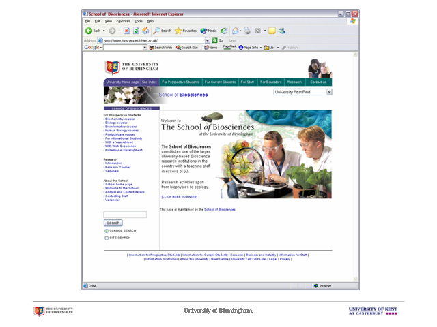Image resolution: width=437 pixels, height=327 pixels.
Task: Open the Research Themes sidebar link
Action: coord(118,167)
